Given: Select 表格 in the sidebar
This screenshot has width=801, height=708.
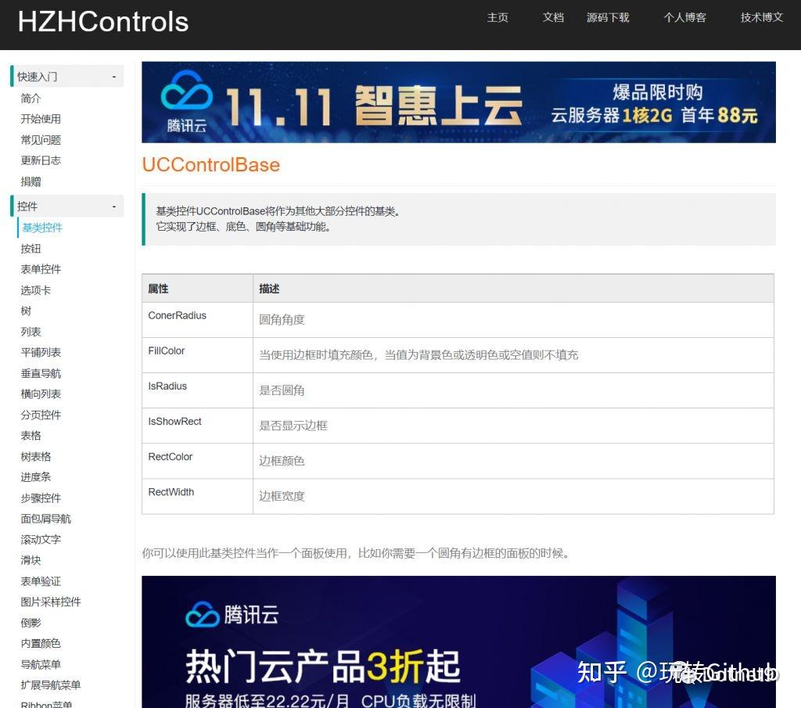Looking at the screenshot, I should point(31,436).
